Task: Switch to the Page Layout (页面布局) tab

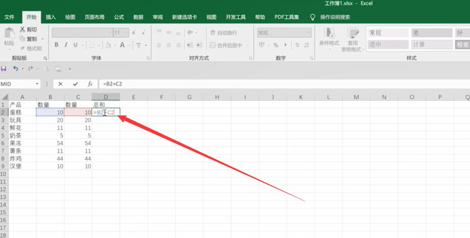Action: pyautogui.click(x=95, y=17)
